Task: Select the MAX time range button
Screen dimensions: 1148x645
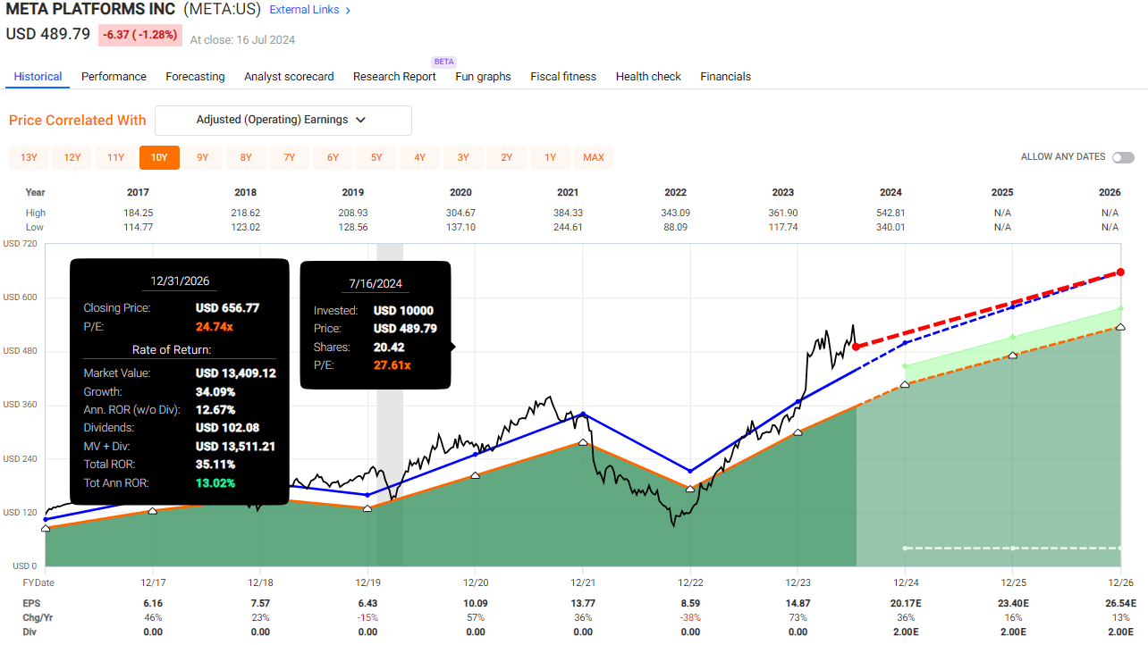Action: 593,157
